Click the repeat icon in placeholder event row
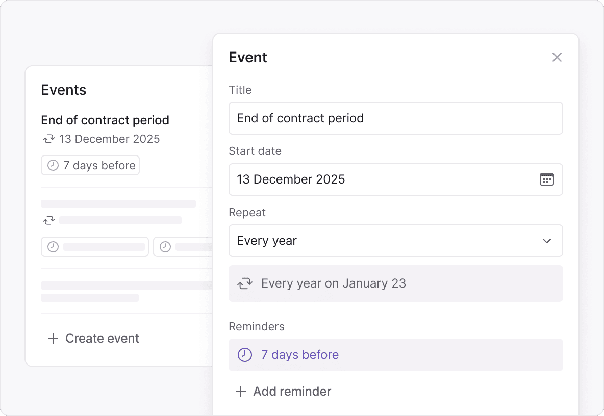The width and height of the screenshot is (604, 416). (x=48, y=220)
